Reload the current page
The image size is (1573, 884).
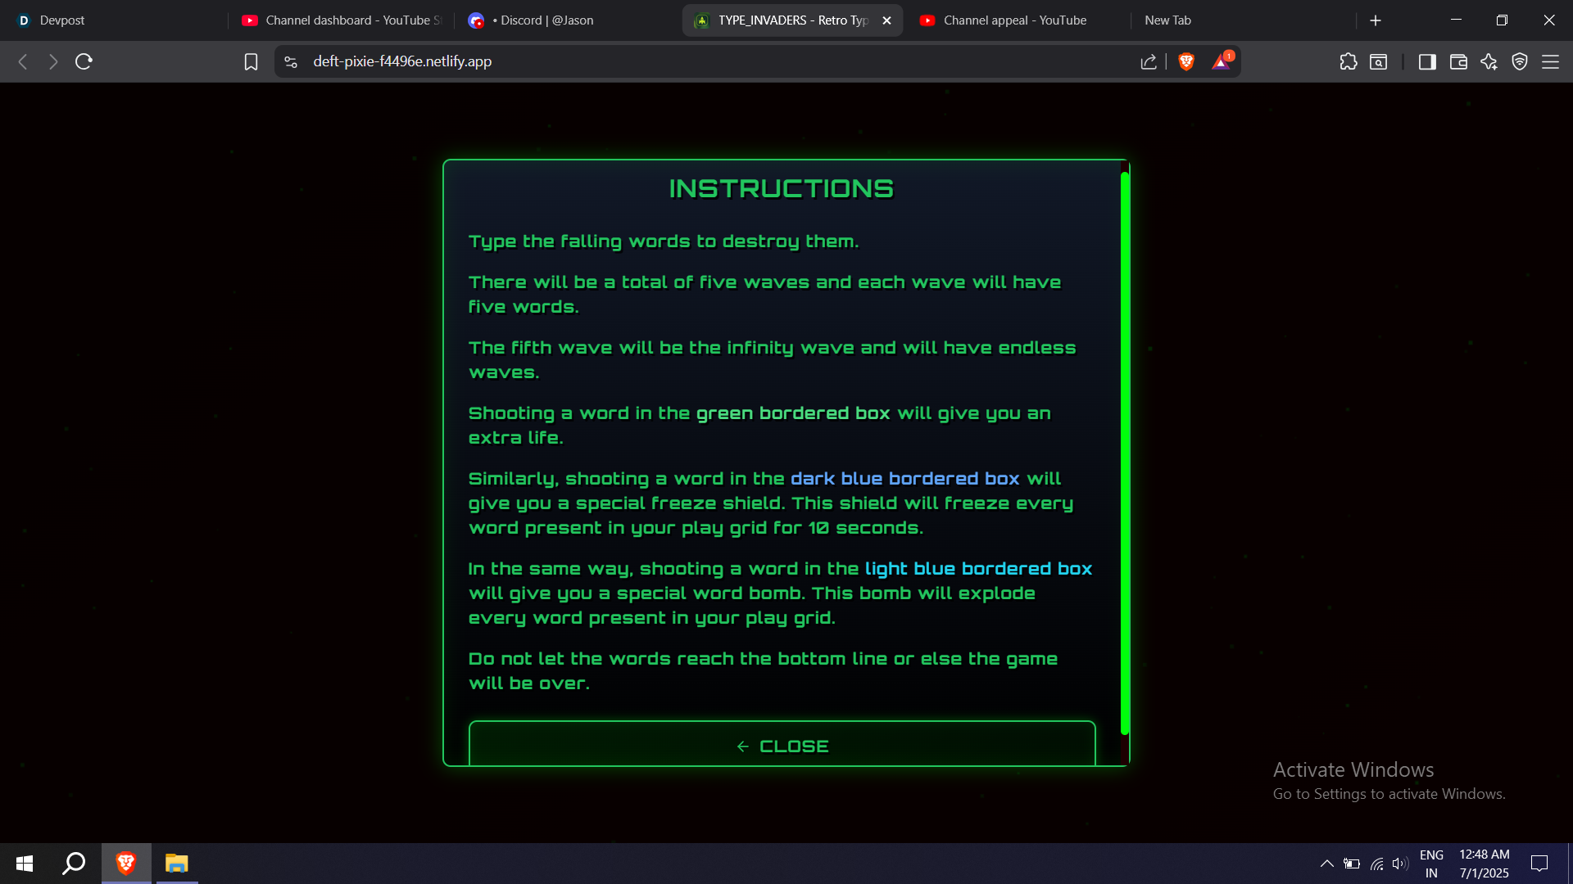pos(84,62)
